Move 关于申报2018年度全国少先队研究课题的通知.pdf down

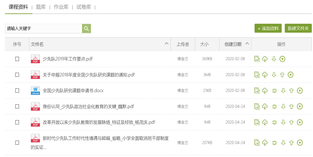coord(273,75)
